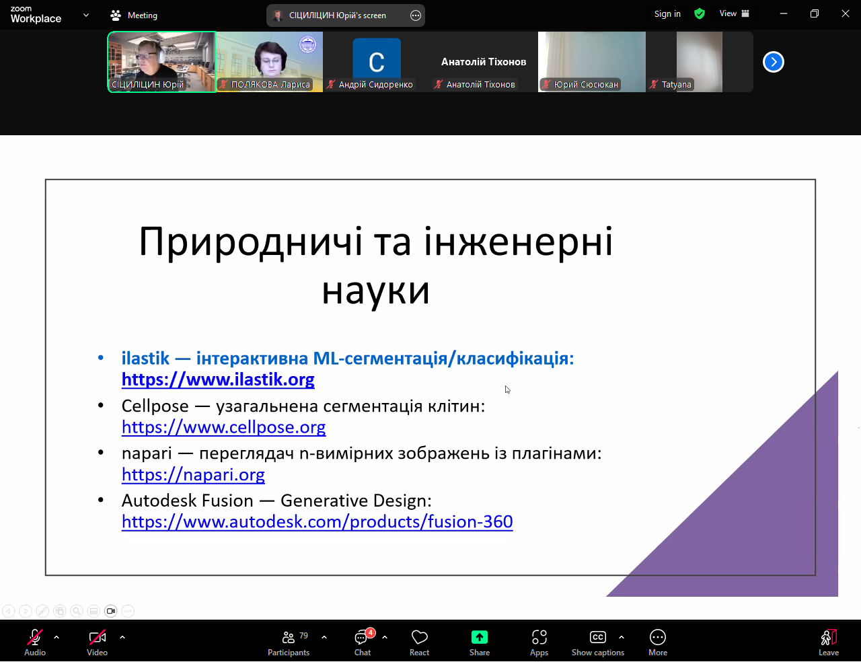861x662 pixels.
Task: Open the ilastik.org link
Action: coord(218,379)
